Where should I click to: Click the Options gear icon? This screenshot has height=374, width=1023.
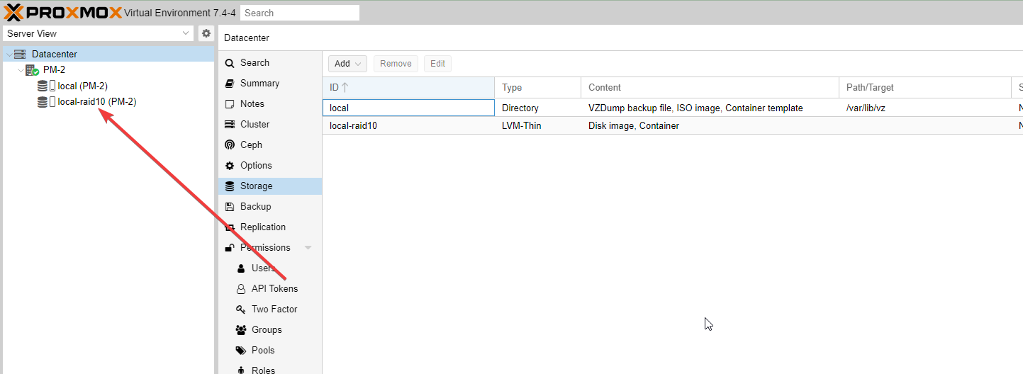coord(229,166)
